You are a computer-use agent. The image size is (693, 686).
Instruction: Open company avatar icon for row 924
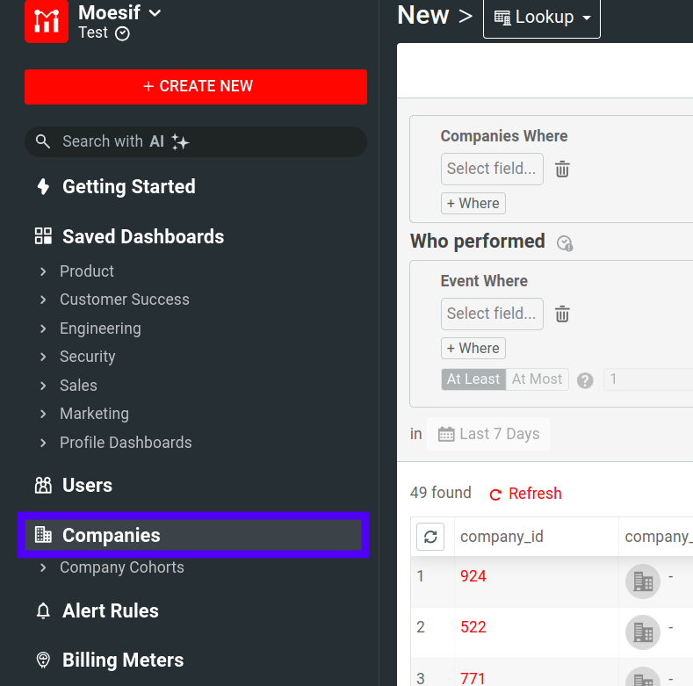click(643, 581)
